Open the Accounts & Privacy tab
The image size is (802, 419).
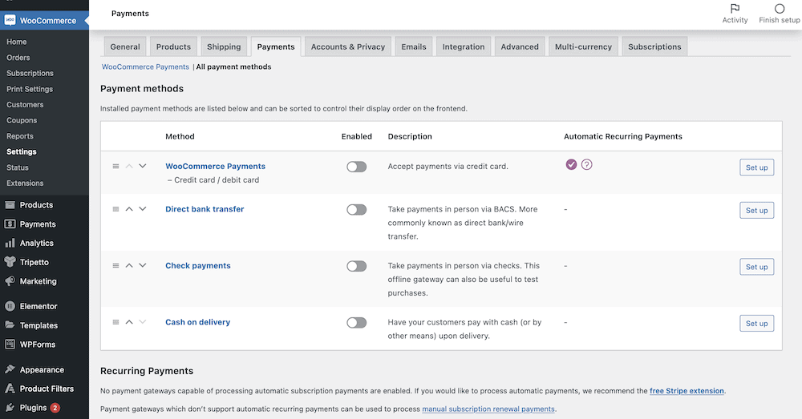(x=348, y=46)
